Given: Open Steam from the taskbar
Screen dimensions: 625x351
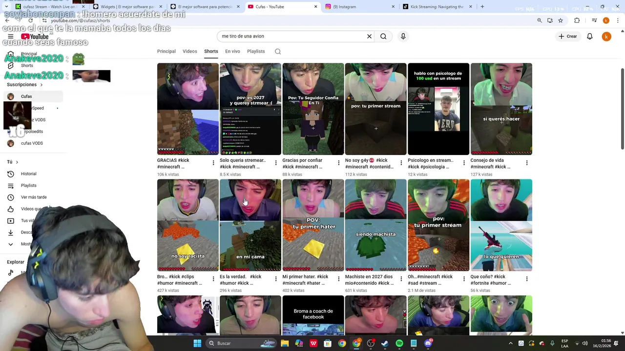Looking at the screenshot, I should pos(385,343).
